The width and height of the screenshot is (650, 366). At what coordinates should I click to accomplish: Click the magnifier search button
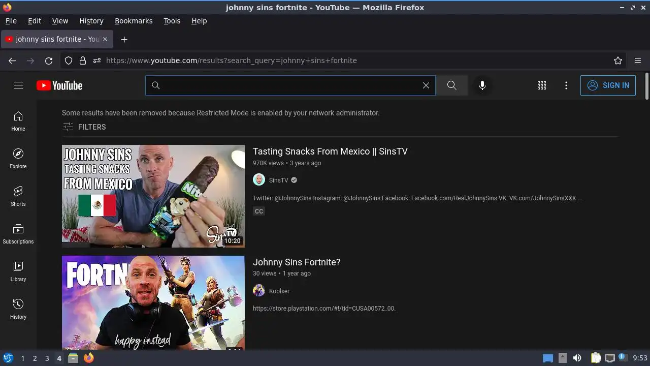[x=451, y=85]
